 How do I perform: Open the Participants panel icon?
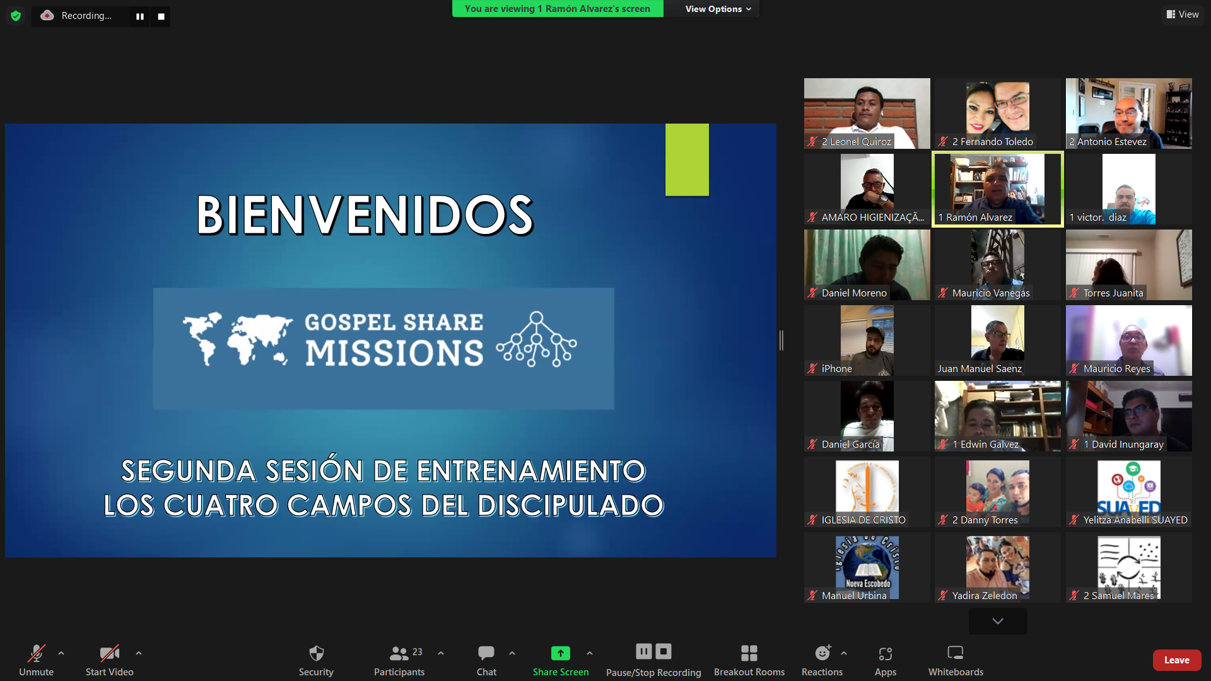click(399, 653)
